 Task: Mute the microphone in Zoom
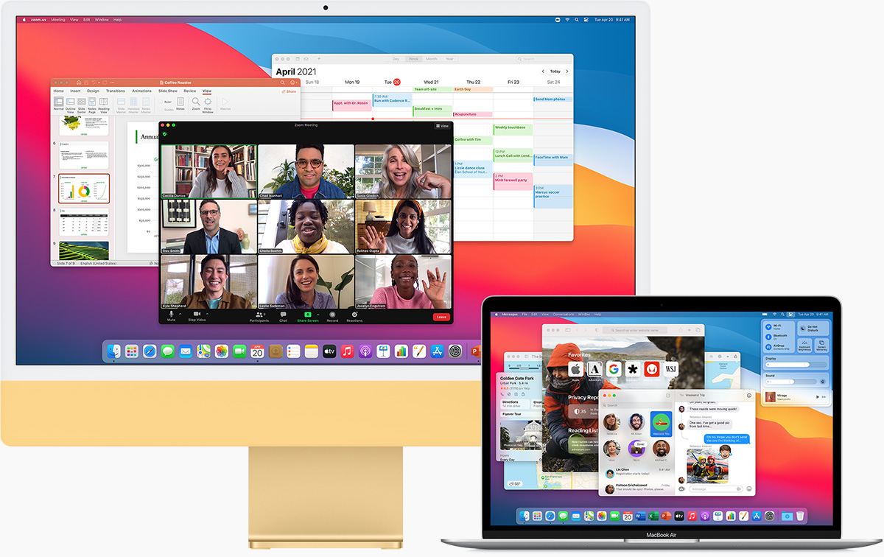[171, 315]
